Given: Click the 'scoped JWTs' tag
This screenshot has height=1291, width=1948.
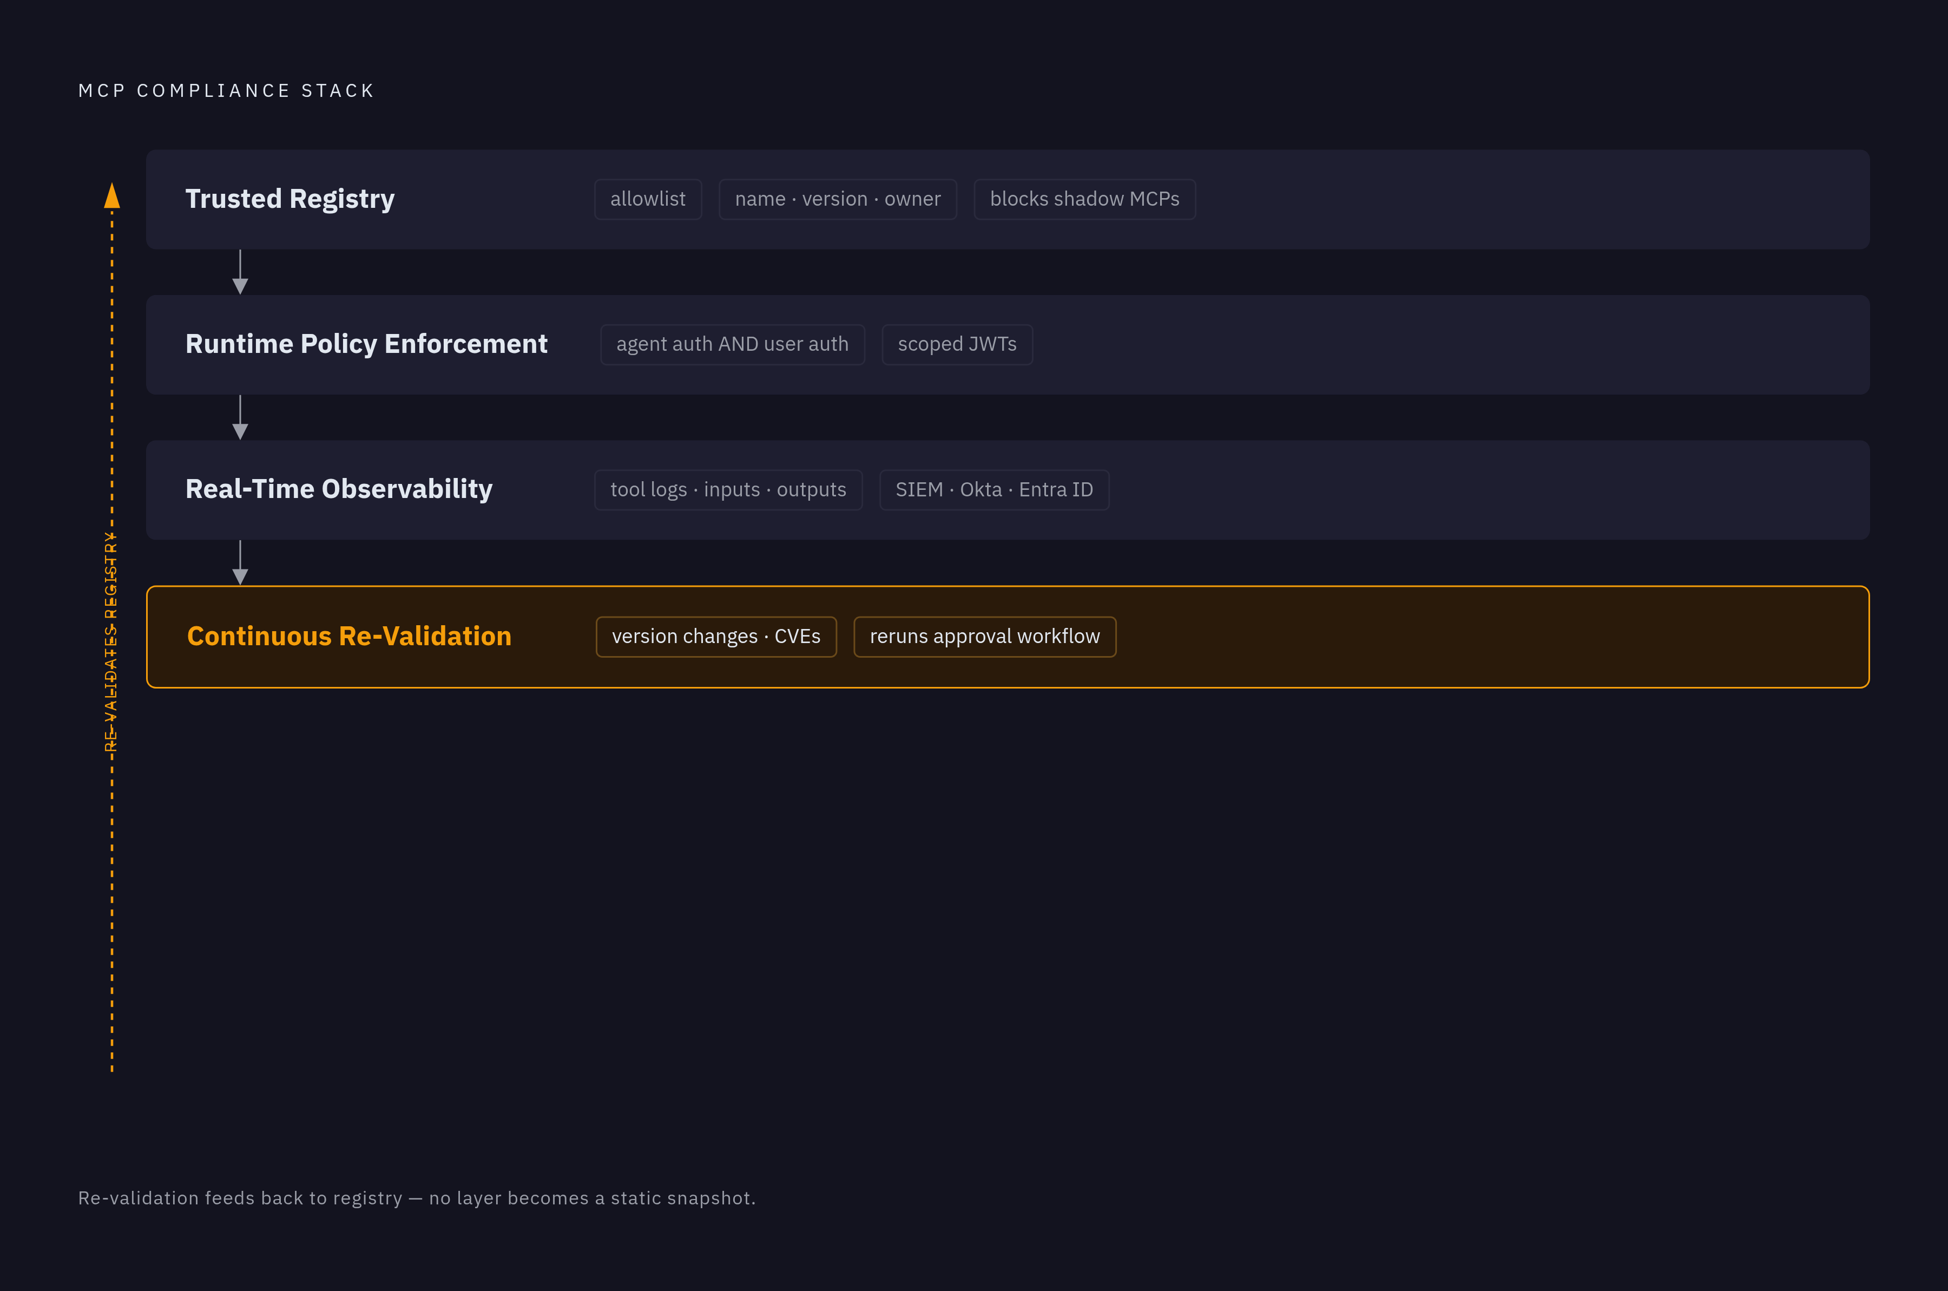Looking at the screenshot, I should 957,344.
